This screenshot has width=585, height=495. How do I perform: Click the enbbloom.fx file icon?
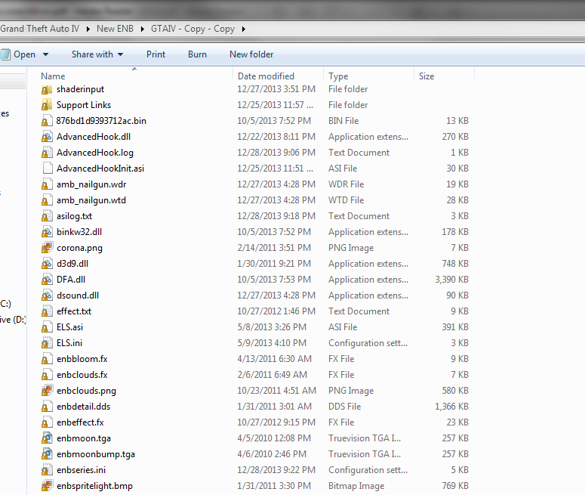[x=47, y=359]
